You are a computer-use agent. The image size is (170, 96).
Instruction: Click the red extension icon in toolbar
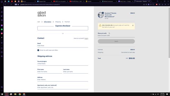tap(157, 5)
